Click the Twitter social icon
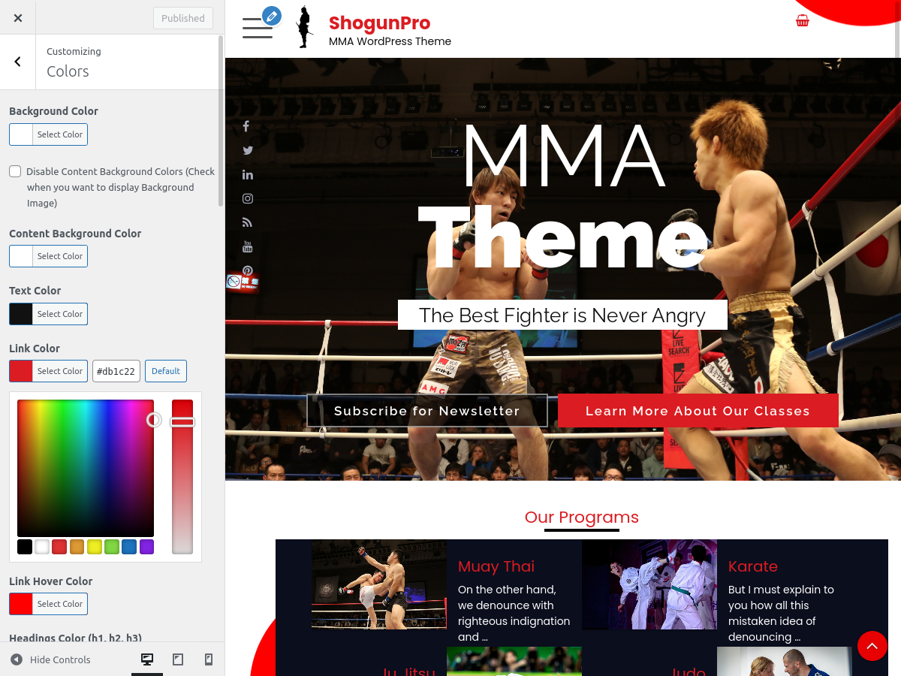901x676 pixels. (247, 150)
